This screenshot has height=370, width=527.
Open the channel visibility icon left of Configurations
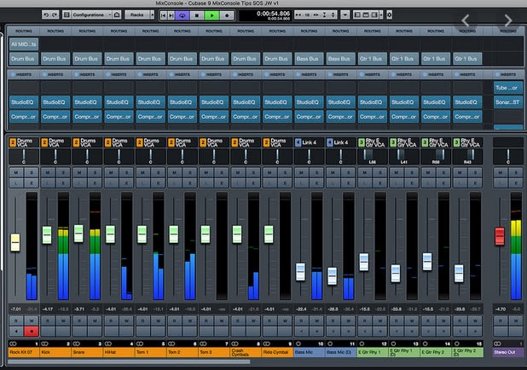pos(67,14)
